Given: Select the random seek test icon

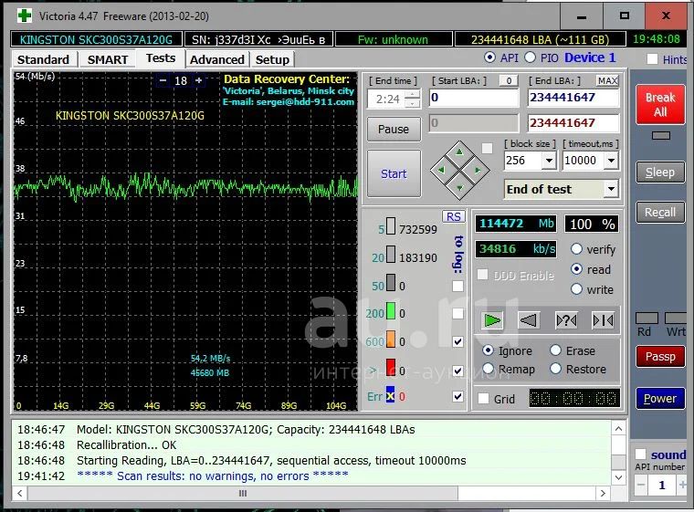Looking at the screenshot, I should tap(566, 320).
